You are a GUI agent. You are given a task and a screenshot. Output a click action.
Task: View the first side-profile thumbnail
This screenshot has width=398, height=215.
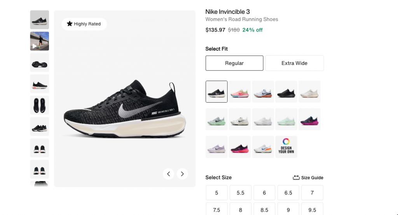pyautogui.click(x=40, y=20)
